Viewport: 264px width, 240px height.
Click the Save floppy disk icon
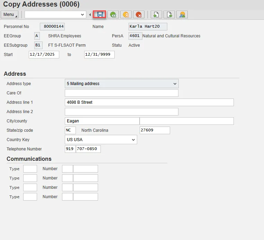[x=100, y=15]
